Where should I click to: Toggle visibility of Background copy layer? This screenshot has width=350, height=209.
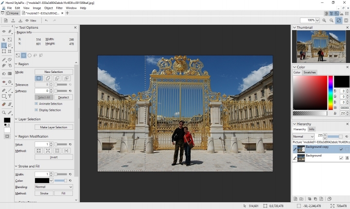[x=341, y=149]
